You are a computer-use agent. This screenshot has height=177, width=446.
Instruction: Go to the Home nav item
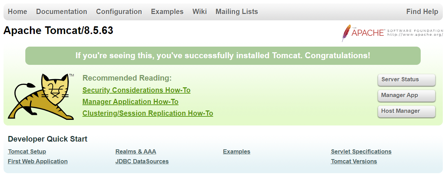[x=18, y=12]
